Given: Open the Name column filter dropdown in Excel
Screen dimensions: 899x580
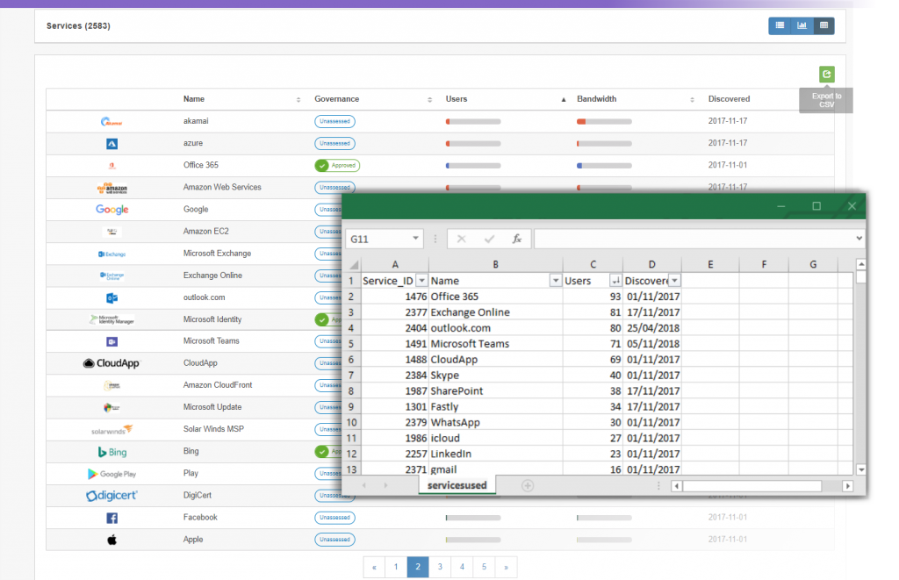Looking at the screenshot, I should pos(555,280).
